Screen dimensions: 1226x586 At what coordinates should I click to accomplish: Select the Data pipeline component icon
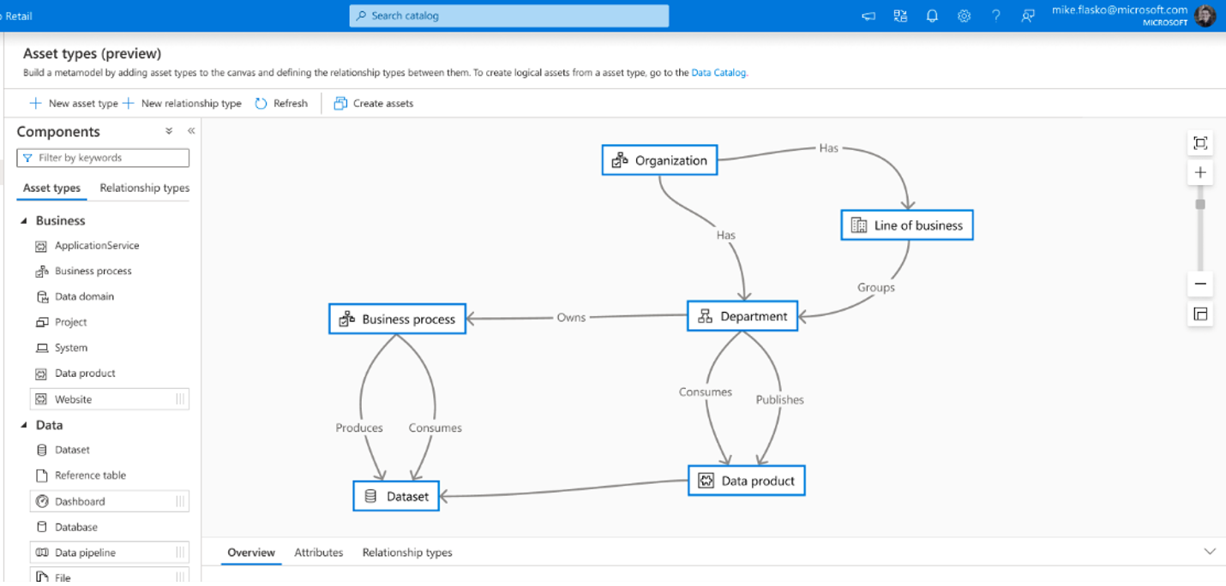[x=41, y=552]
